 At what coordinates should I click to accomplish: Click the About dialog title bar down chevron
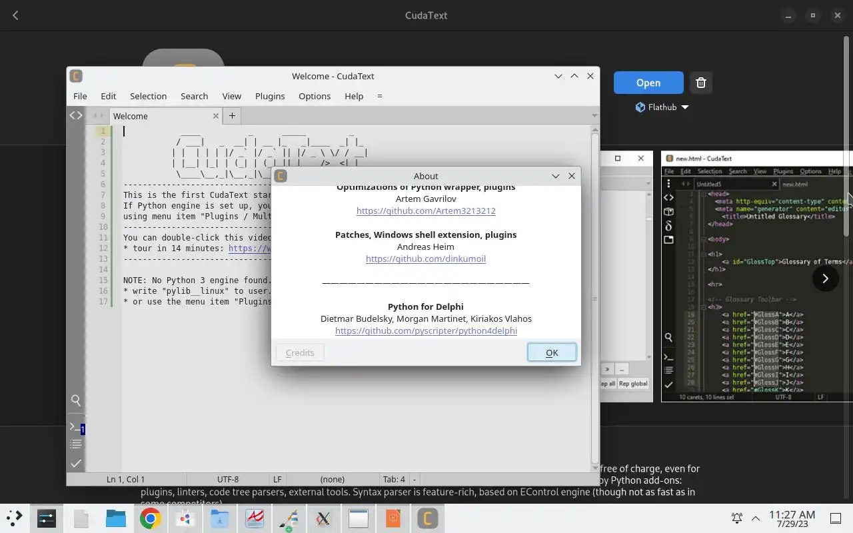coord(555,176)
